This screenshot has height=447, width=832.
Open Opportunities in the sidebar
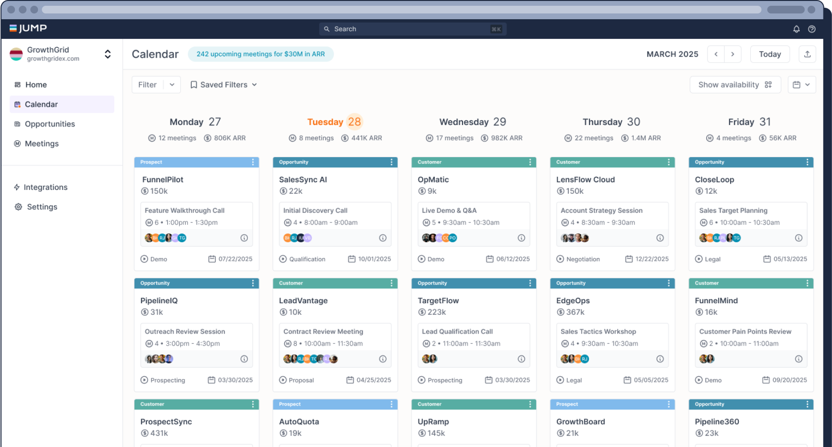pyautogui.click(x=62, y=124)
